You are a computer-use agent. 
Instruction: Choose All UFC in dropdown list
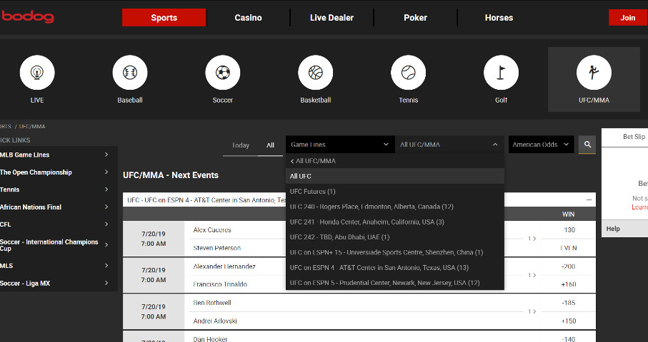click(395, 176)
